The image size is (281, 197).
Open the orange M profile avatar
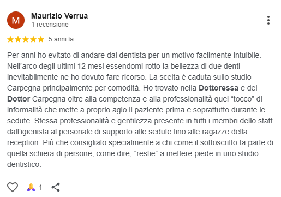pos(16,20)
